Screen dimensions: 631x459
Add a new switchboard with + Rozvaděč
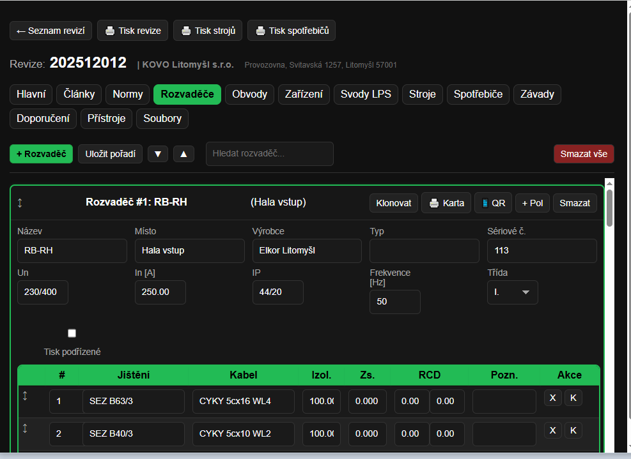tap(41, 154)
